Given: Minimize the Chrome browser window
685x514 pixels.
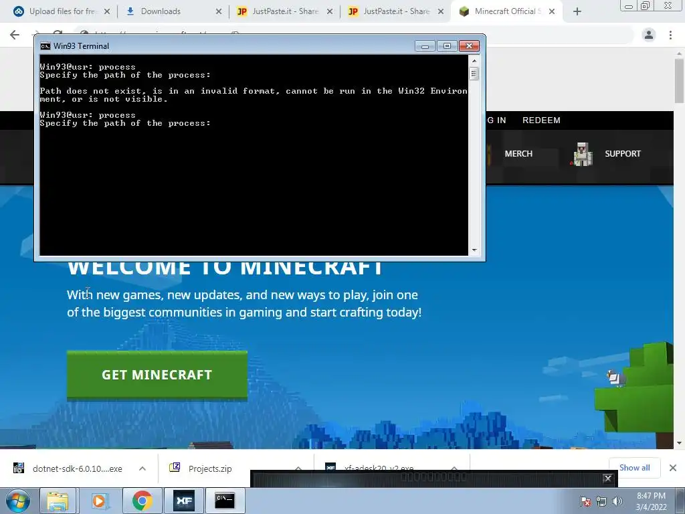Looking at the screenshot, I should pos(629,6).
